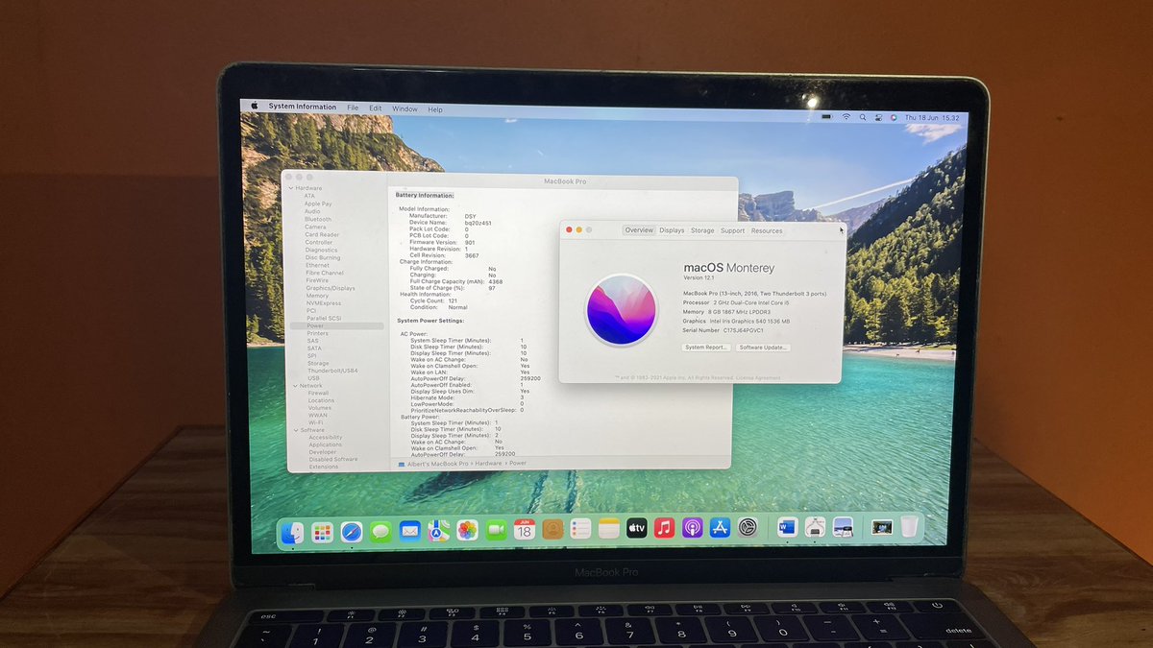Open Preview app in the Dock
This screenshot has height=648, width=1153.
tap(843, 526)
